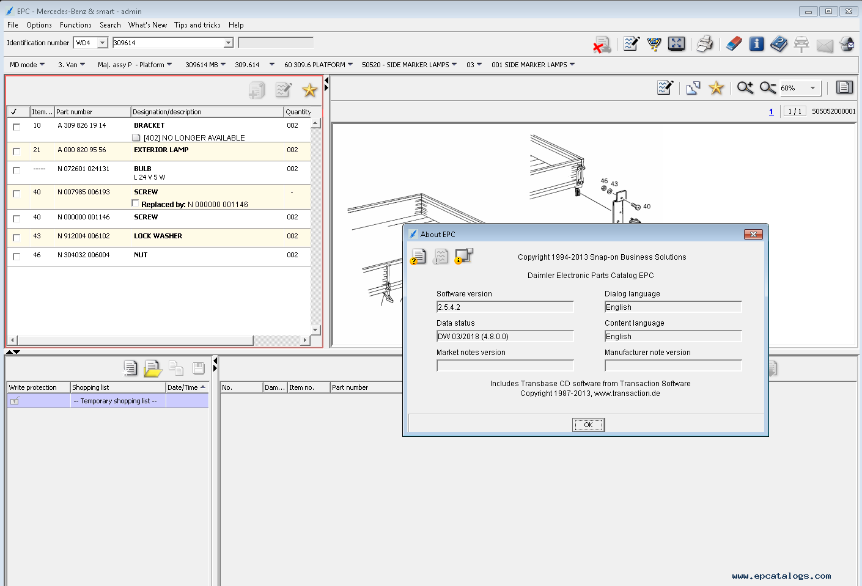Click the favorites star above parts list
This screenshot has width=862, height=586.
[x=310, y=90]
